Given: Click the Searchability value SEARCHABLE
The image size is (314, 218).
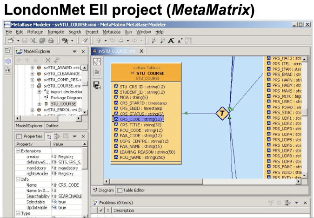Looking at the screenshot, I should coord(71,196).
